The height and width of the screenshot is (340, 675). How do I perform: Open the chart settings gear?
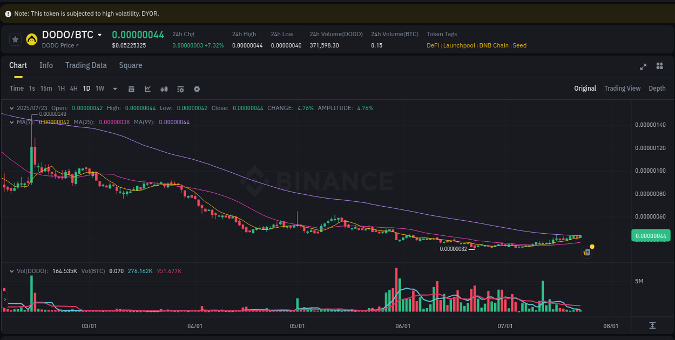coord(197,89)
